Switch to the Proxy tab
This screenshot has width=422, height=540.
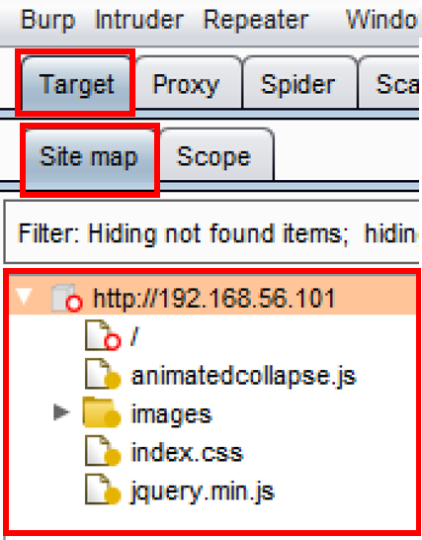click(x=187, y=83)
